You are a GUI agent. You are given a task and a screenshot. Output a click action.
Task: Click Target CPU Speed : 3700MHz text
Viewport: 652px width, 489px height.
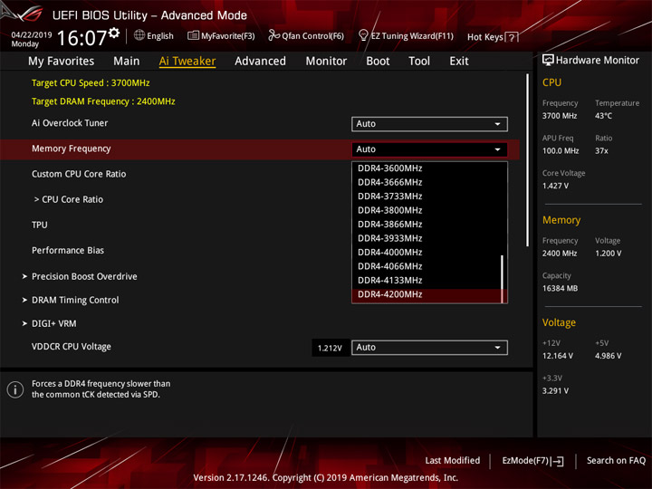tap(91, 82)
